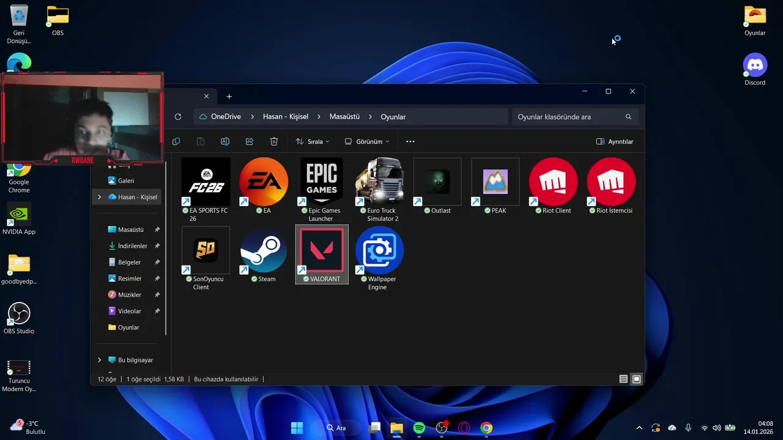Click the Delete (trash) toolbar icon
The height and width of the screenshot is (440, 783).
[x=274, y=141]
